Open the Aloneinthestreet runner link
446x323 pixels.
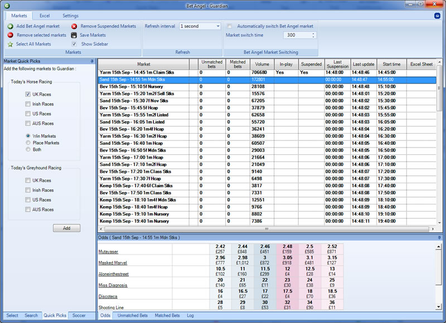pyautogui.click(x=114, y=274)
